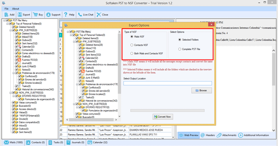
Task: Click the Export Options dialog title icon
Action: tap(66, 25)
